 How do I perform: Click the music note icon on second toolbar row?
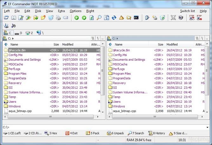point(13,26)
